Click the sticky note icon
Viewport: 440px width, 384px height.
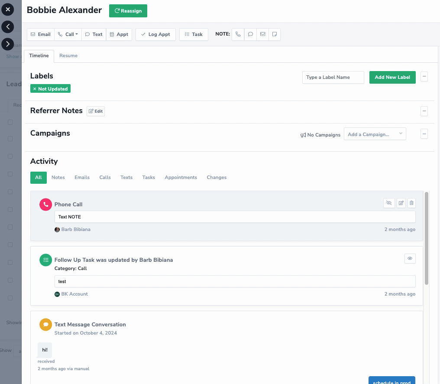pyautogui.click(x=274, y=34)
